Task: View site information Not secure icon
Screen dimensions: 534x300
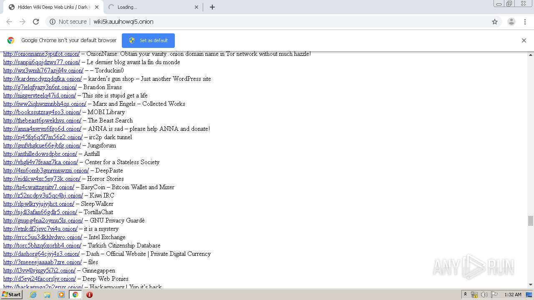Action: 53,22
